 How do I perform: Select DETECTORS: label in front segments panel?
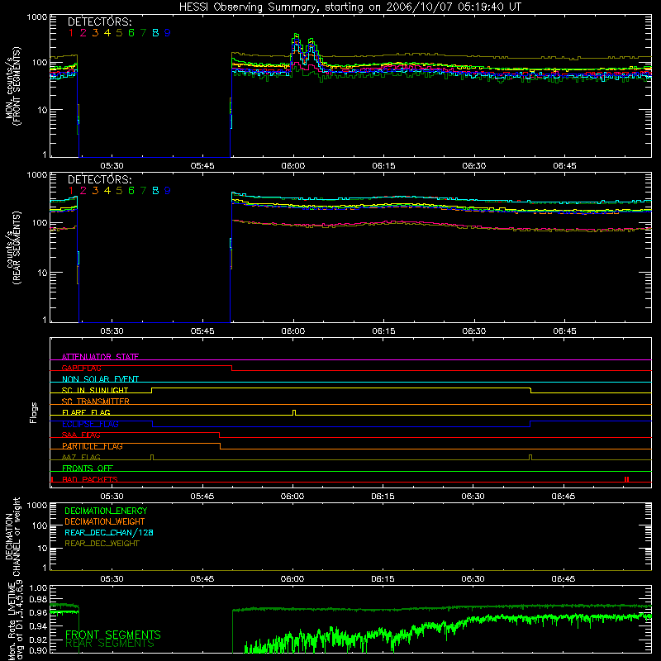pos(99,21)
